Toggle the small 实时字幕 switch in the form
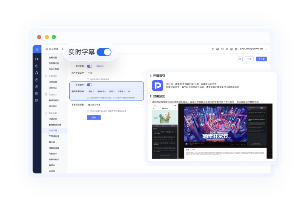 (89, 66)
